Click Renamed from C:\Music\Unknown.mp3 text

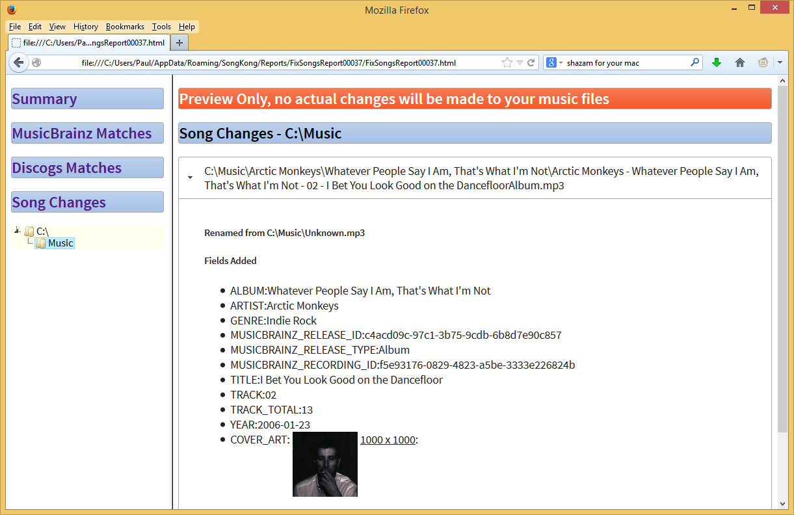tap(284, 233)
